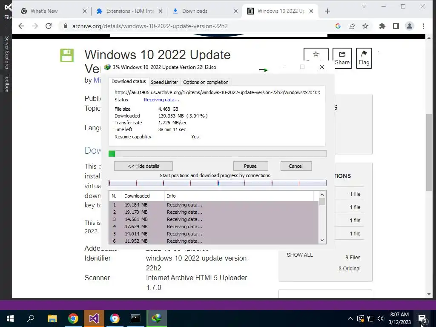Open Speed Limiter tab in IDM dialog
The width and height of the screenshot is (436, 327).
click(x=164, y=82)
